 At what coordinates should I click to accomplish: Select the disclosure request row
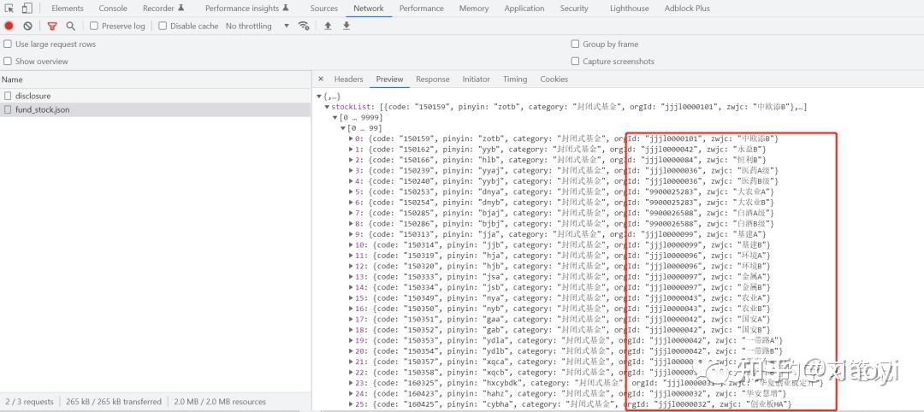156,96
